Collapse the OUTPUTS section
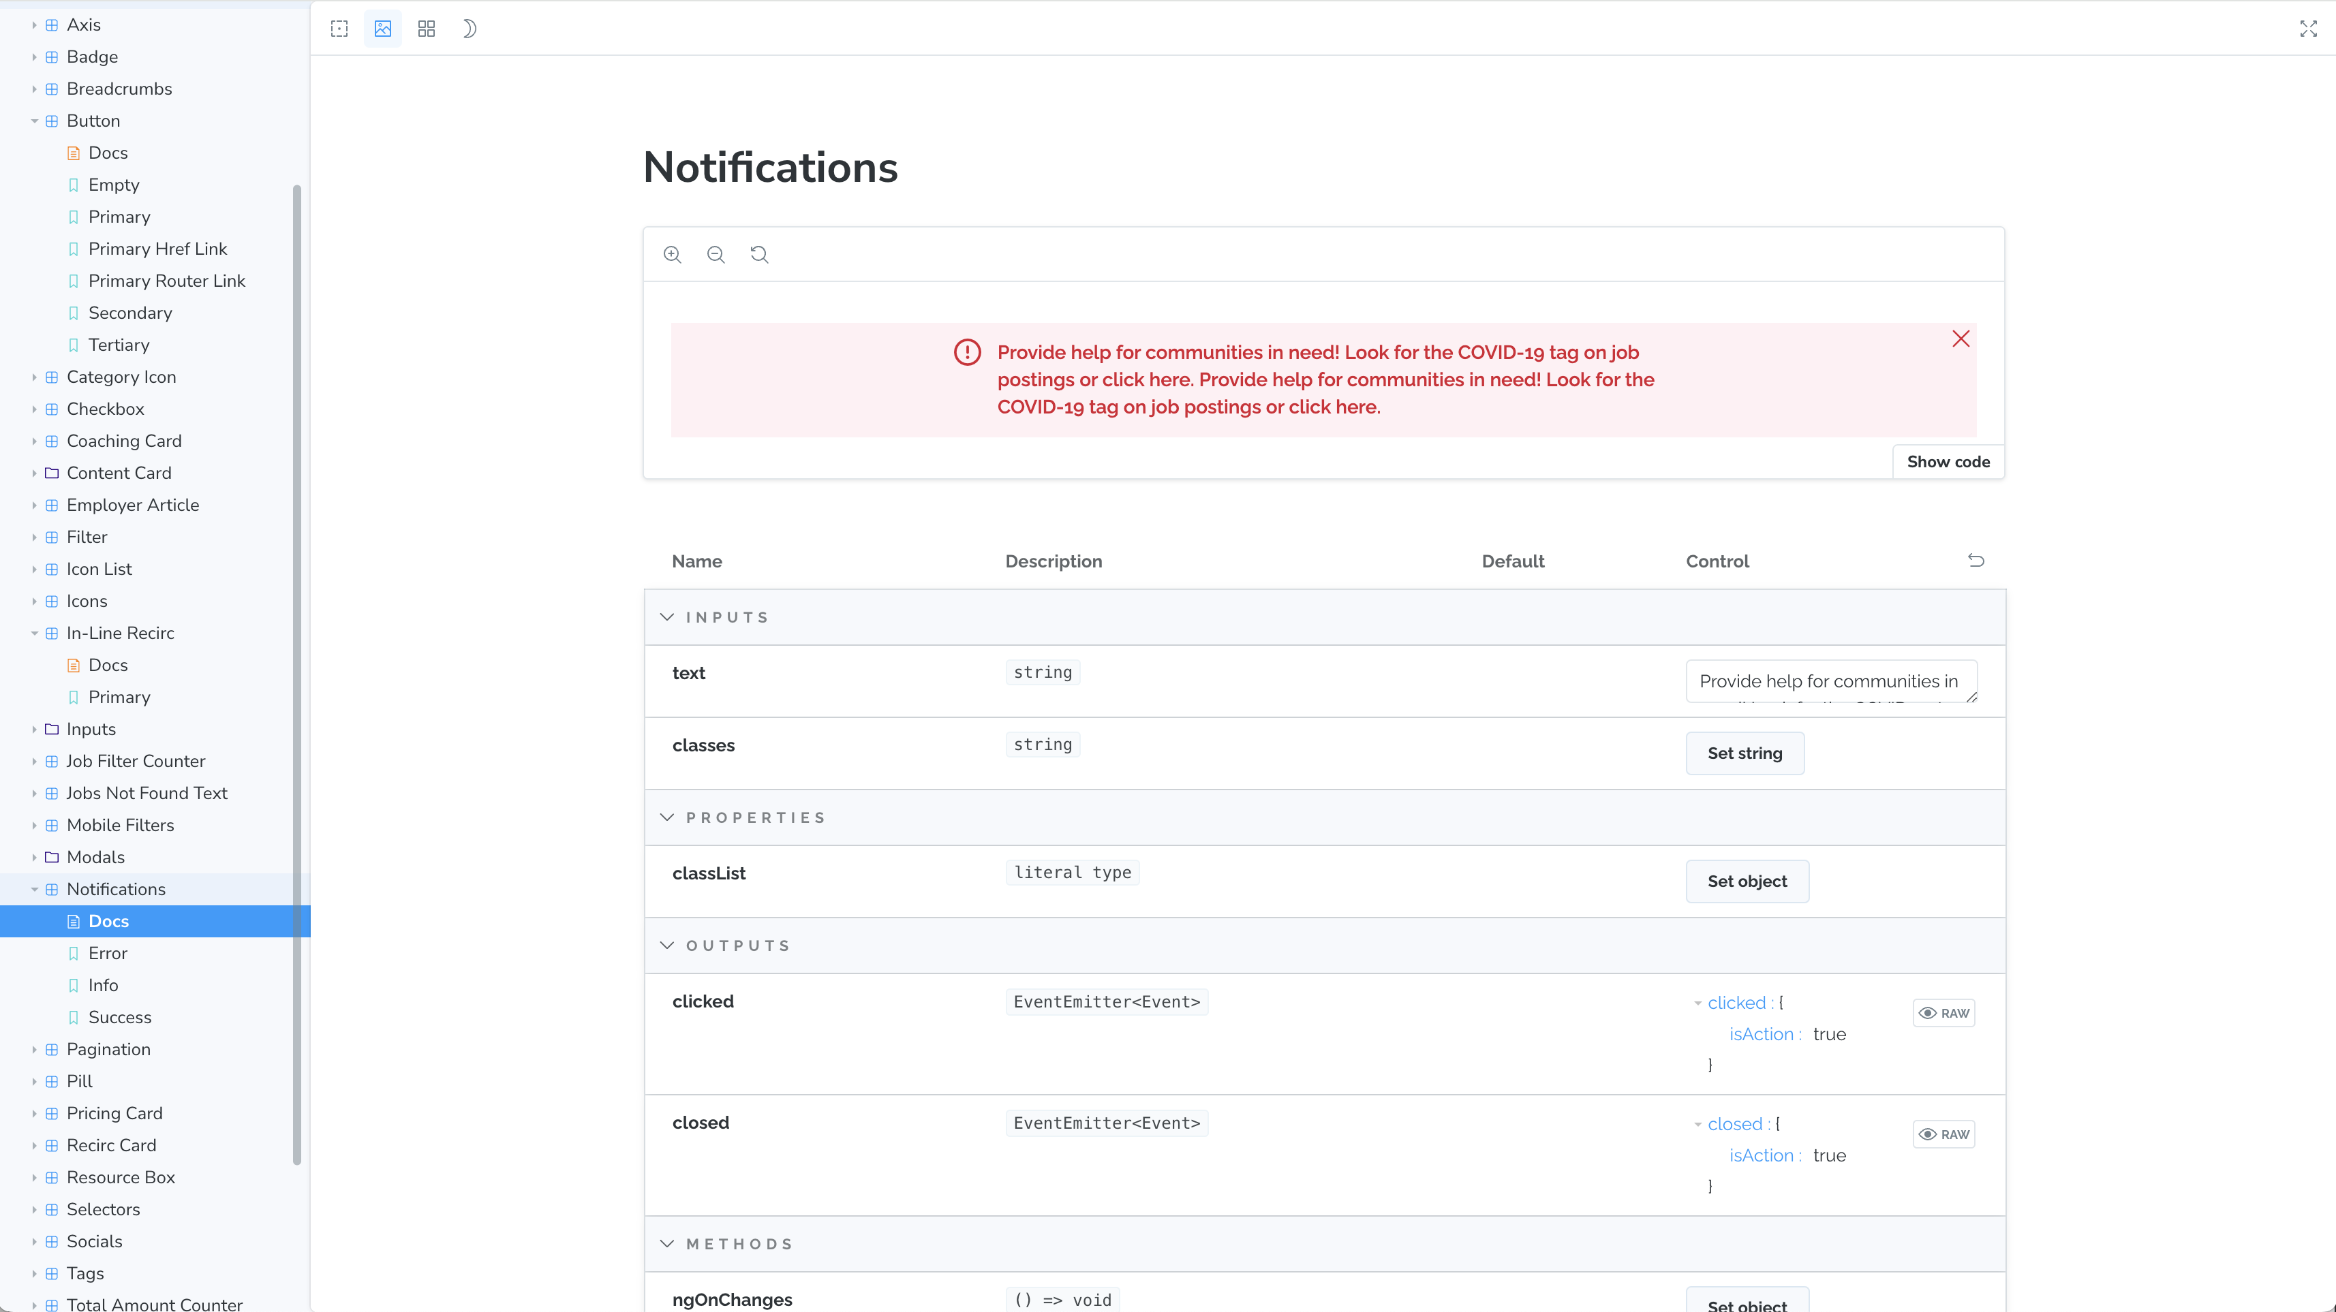Image resolution: width=2336 pixels, height=1312 pixels. click(667, 945)
